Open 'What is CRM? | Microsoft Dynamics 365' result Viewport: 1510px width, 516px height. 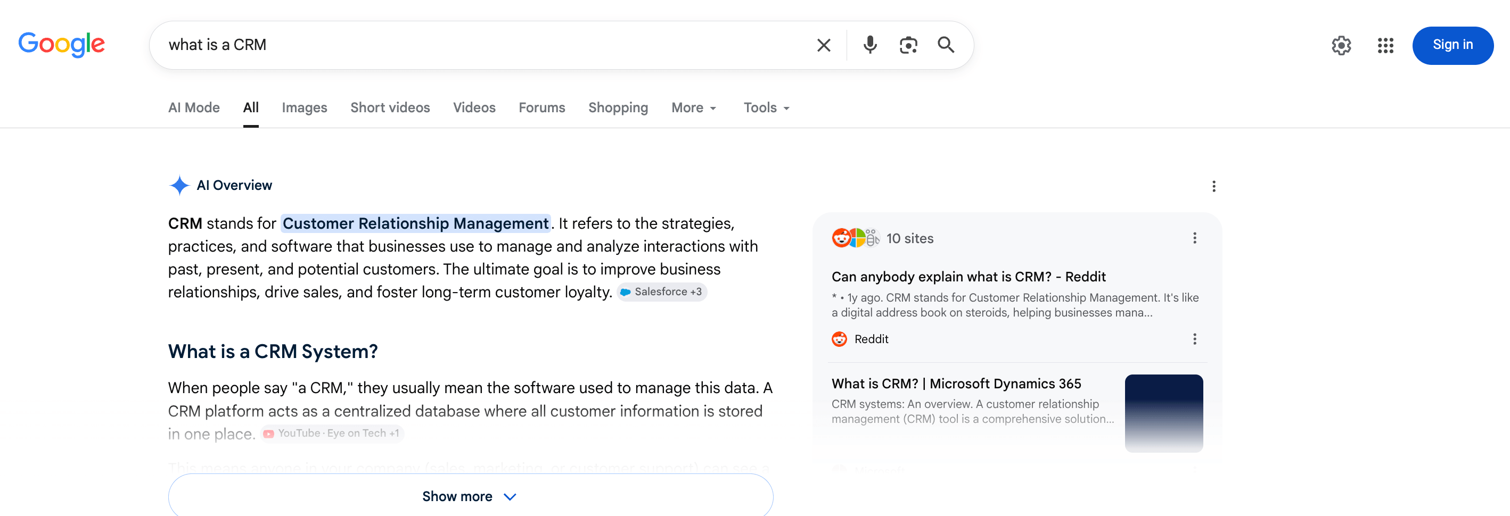point(956,384)
